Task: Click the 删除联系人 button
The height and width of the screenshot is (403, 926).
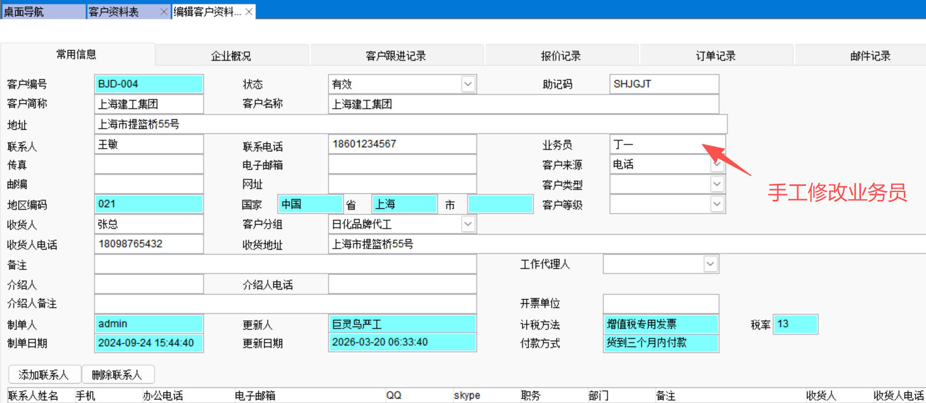Action: pyautogui.click(x=117, y=375)
